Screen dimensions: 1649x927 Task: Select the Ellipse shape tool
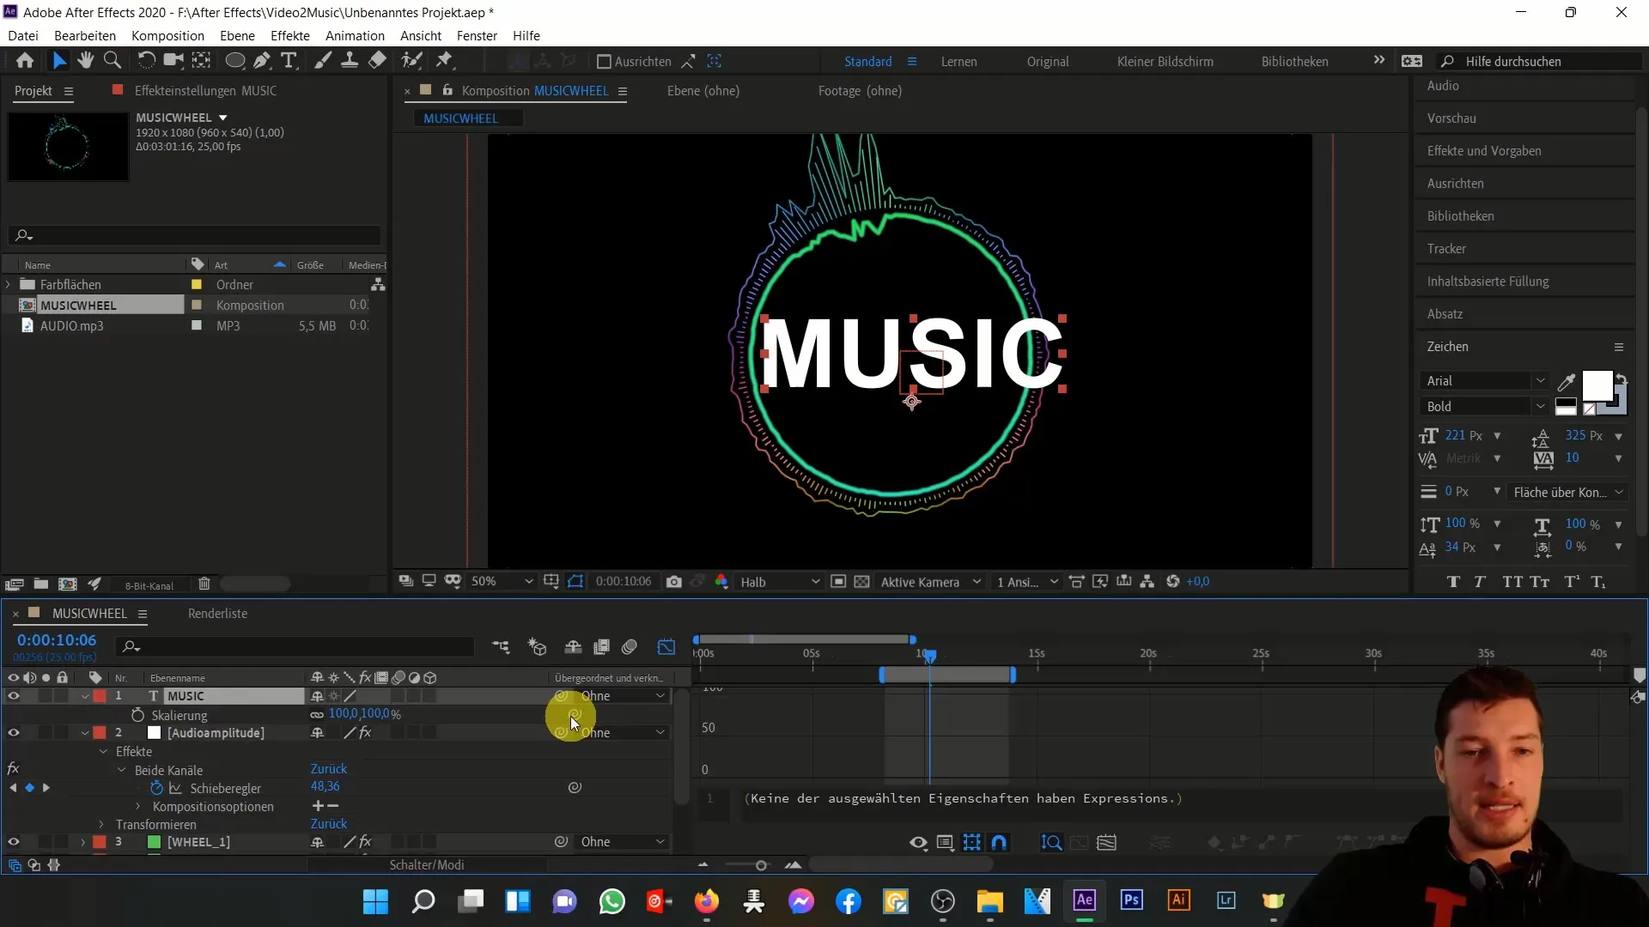(x=234, y=61)
